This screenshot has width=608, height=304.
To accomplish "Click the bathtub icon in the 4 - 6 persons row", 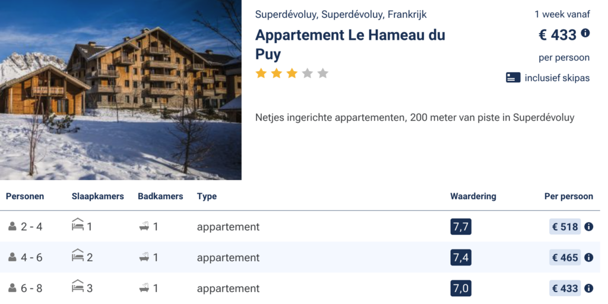I will pyautogui.click(x=144, y=257).
